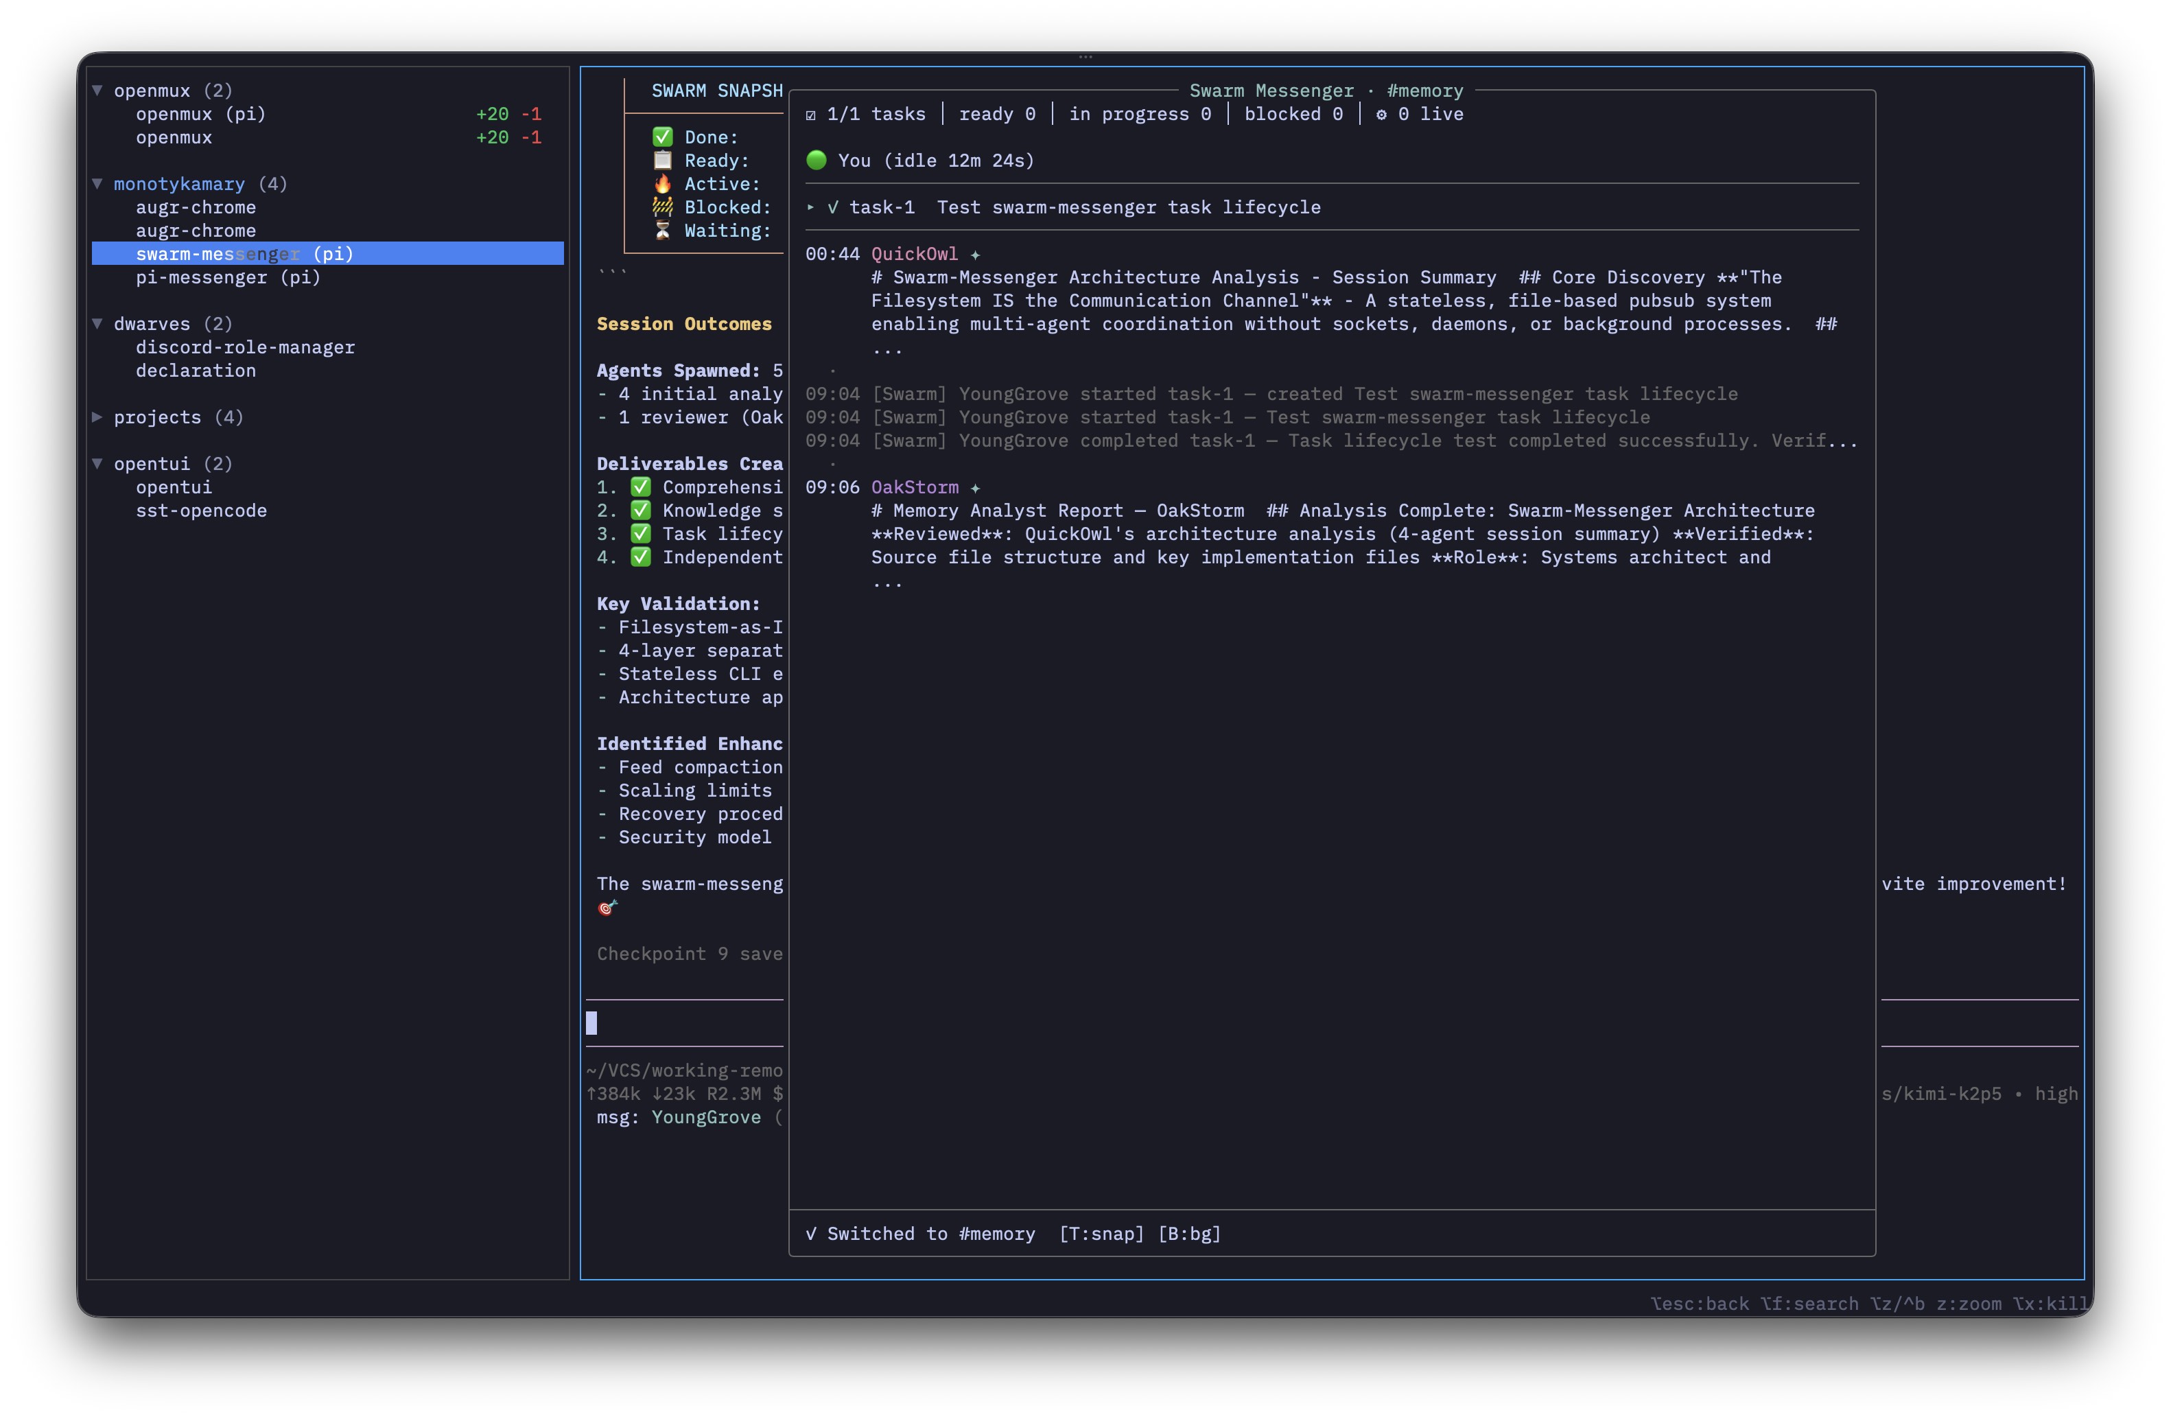Click the Comprehensi deliverable checkmark

tap(642, 487)
